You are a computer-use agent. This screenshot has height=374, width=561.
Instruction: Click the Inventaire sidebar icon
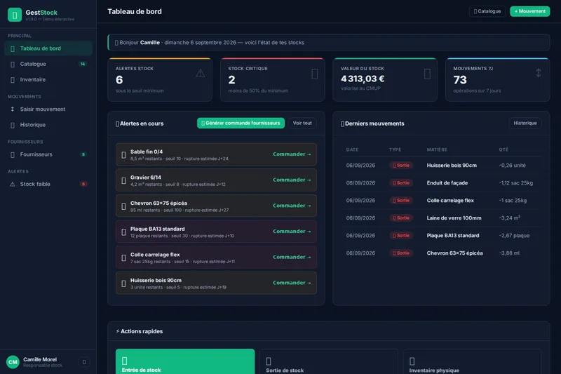(13, 80)
